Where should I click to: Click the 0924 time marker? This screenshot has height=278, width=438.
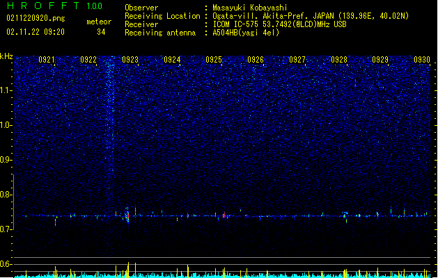tap(172, 60)
